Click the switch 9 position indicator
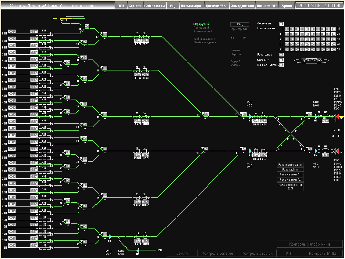The width and height of the screenshot is (345, 259). click(x=206, y=114)
